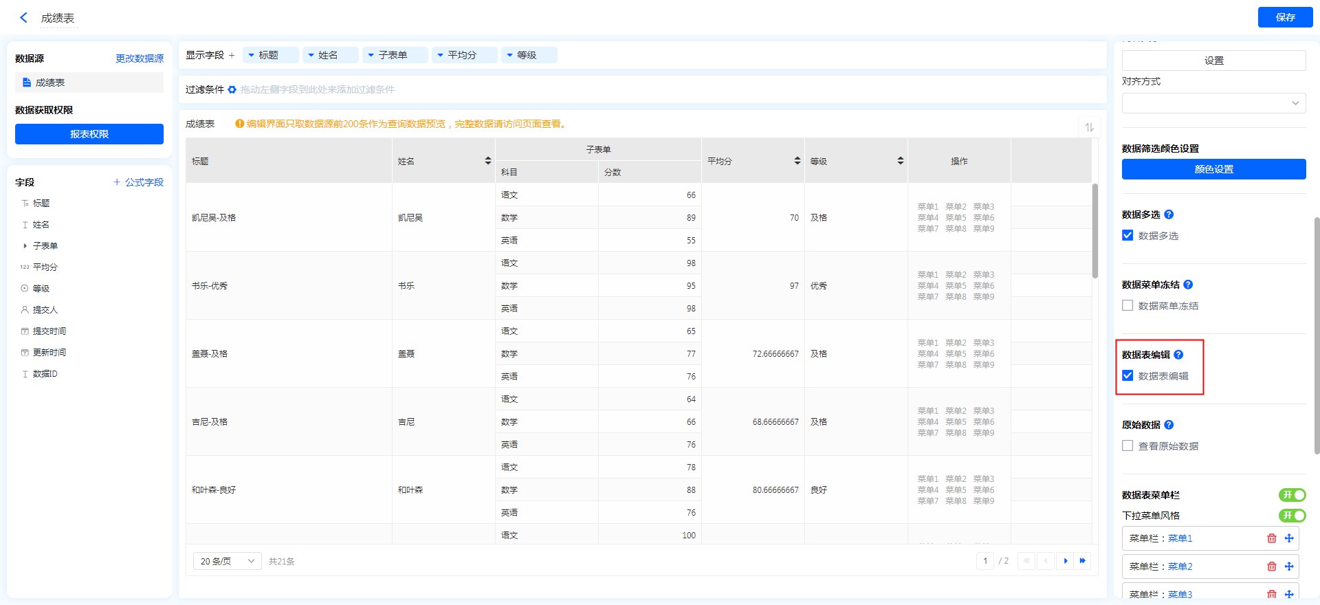The height and width of the screenshot is (605, 1320).
Task: Uncheck the 数据多选 checkbox
Action: [x=1127, y=236]
